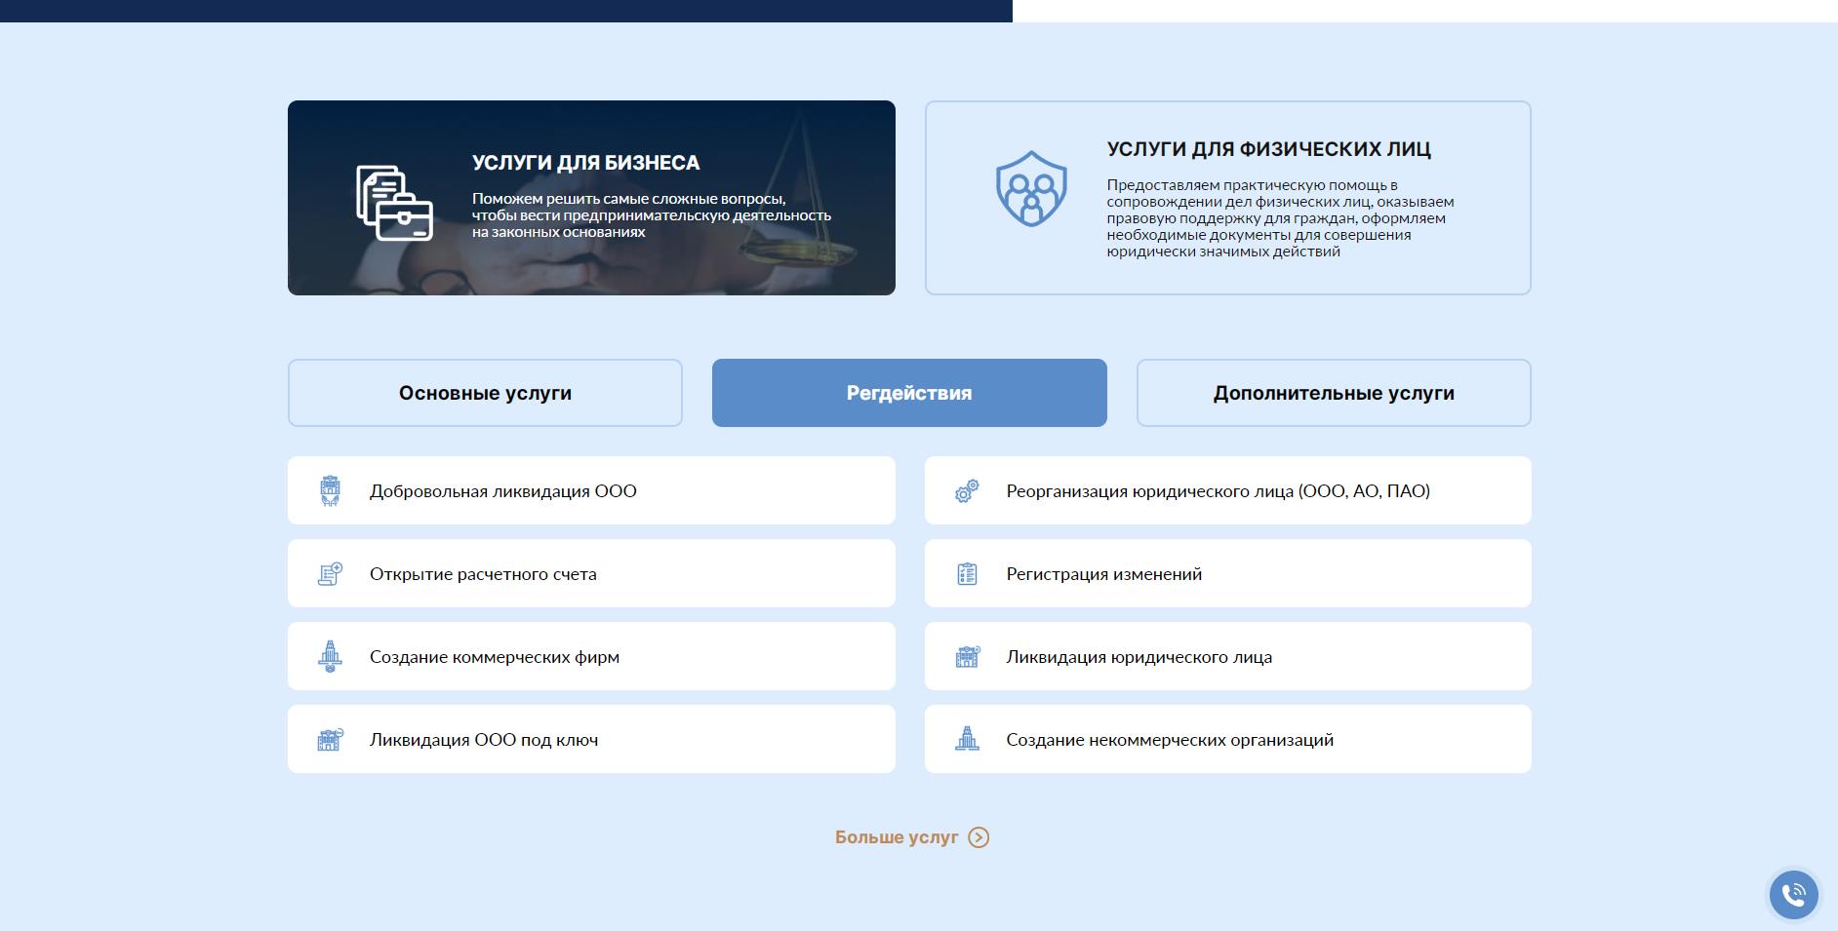Click the shield with people icon

click(x=1031, y=188)
